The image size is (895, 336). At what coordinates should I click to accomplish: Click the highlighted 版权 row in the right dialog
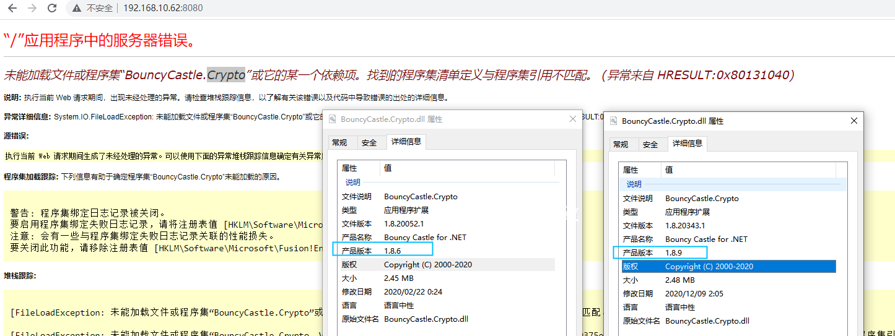point(728,267)
